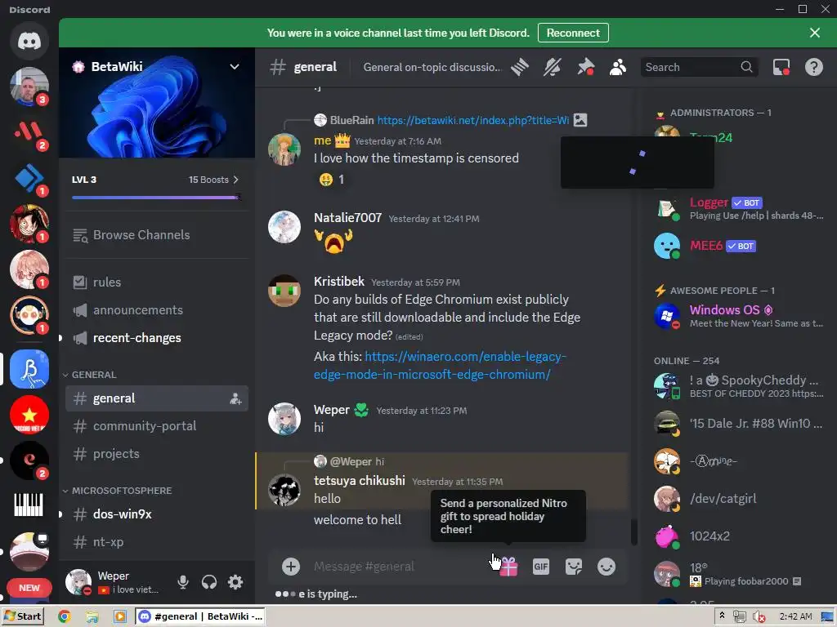Open the dos-win9x channel
837x627 pixels.
[x=157, y=514]
